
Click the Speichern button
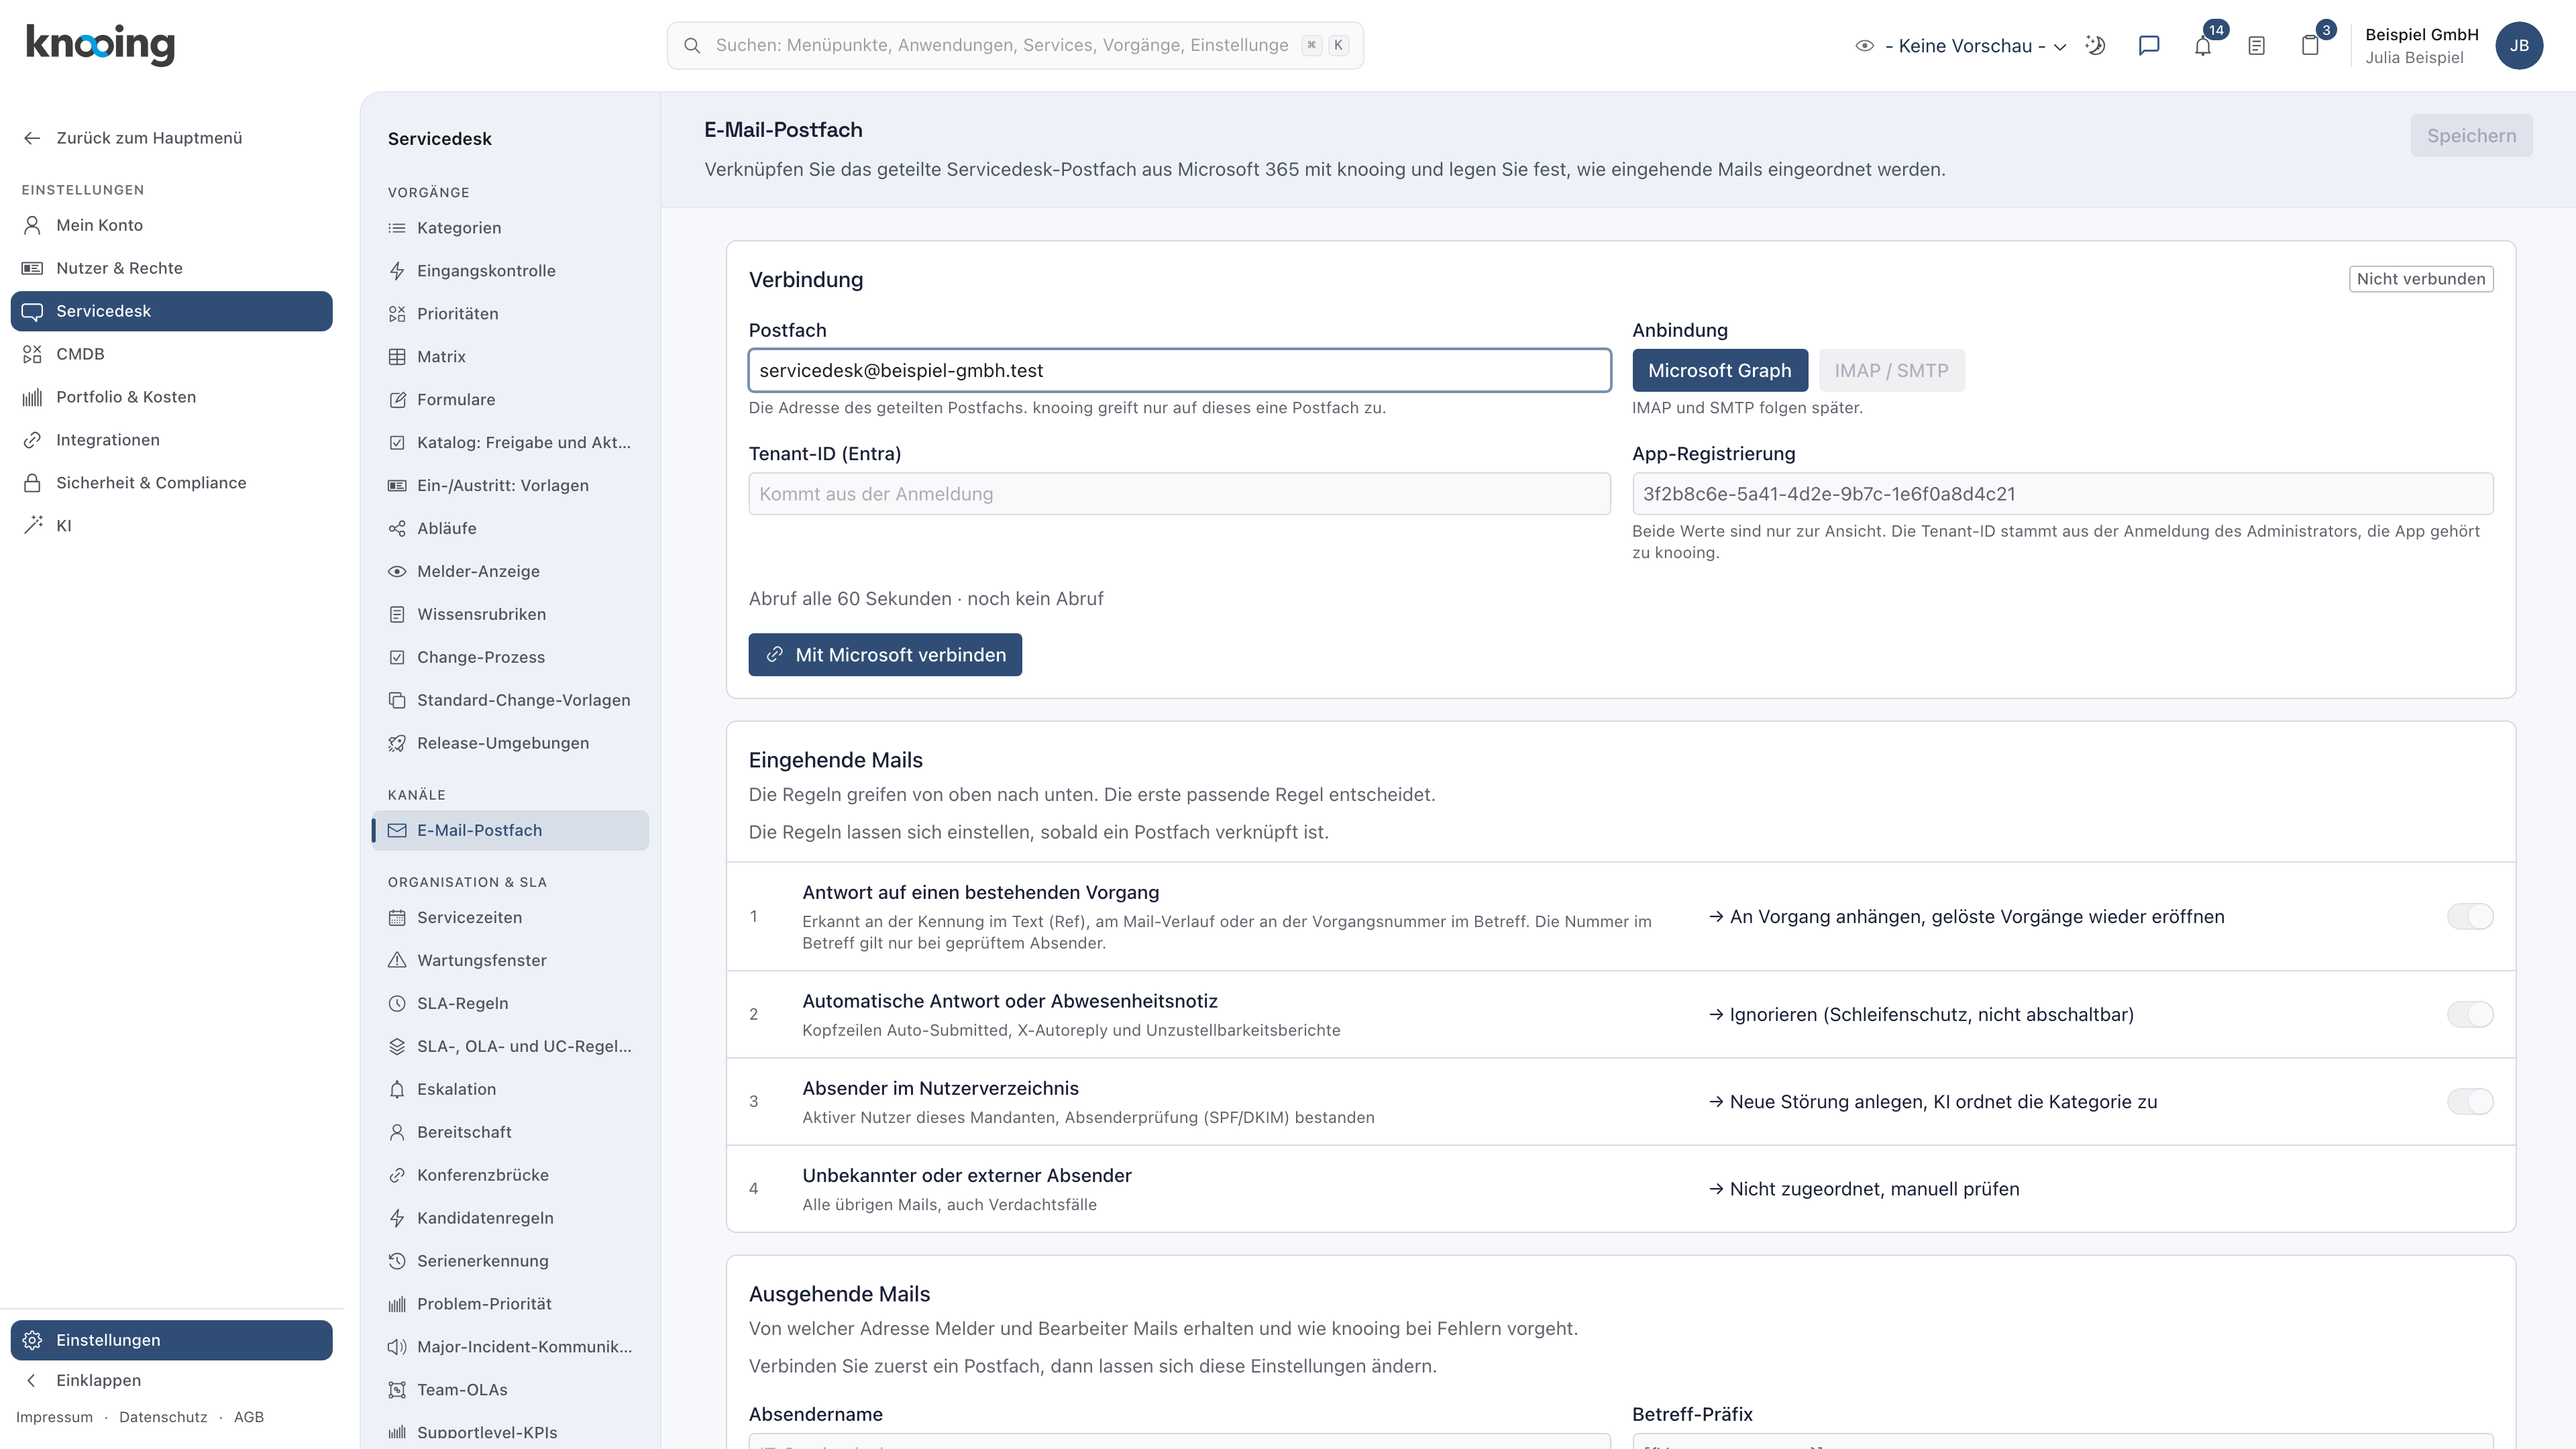point(2471,136)
